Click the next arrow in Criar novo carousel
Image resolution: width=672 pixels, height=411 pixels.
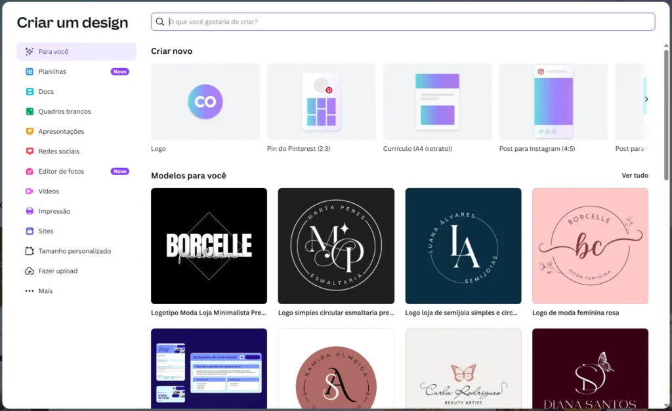(646, 100)
